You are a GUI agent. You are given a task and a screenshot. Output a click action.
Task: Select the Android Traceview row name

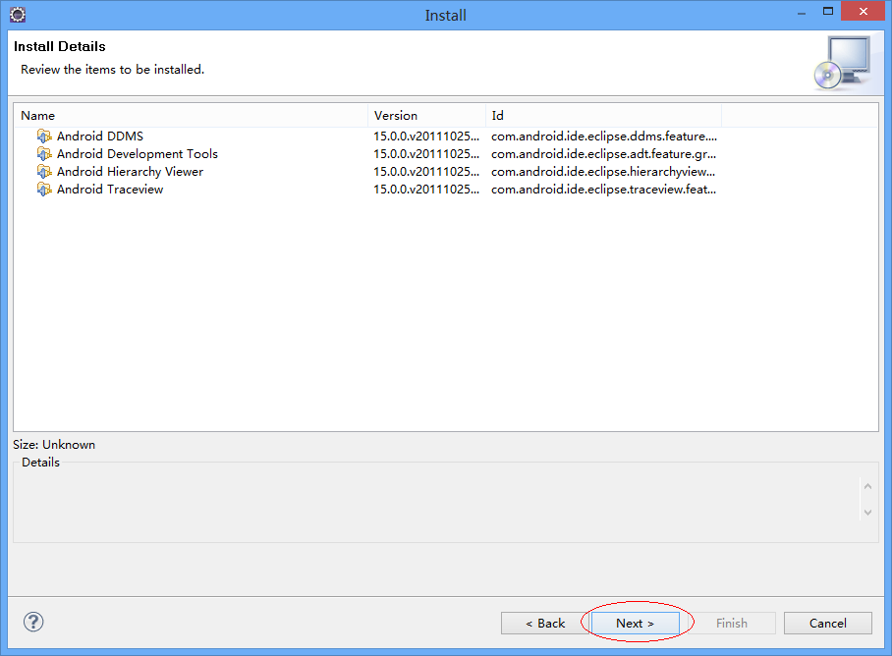pos(110,190)
